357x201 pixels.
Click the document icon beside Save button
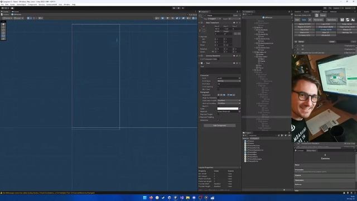coord(316,15)
